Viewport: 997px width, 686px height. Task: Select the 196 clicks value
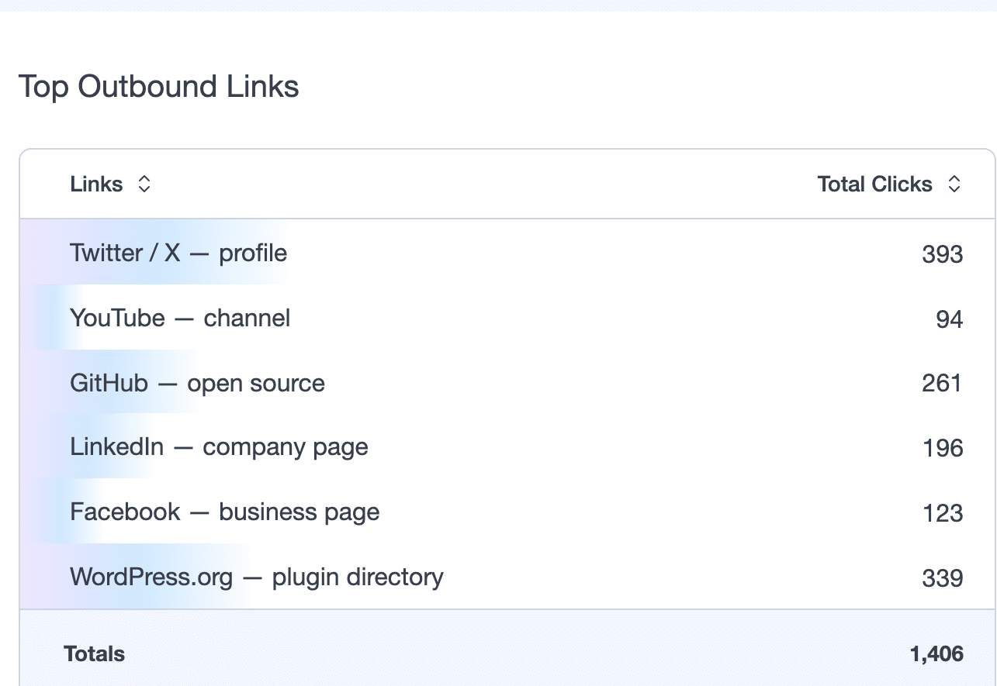(x=942, y=449)
